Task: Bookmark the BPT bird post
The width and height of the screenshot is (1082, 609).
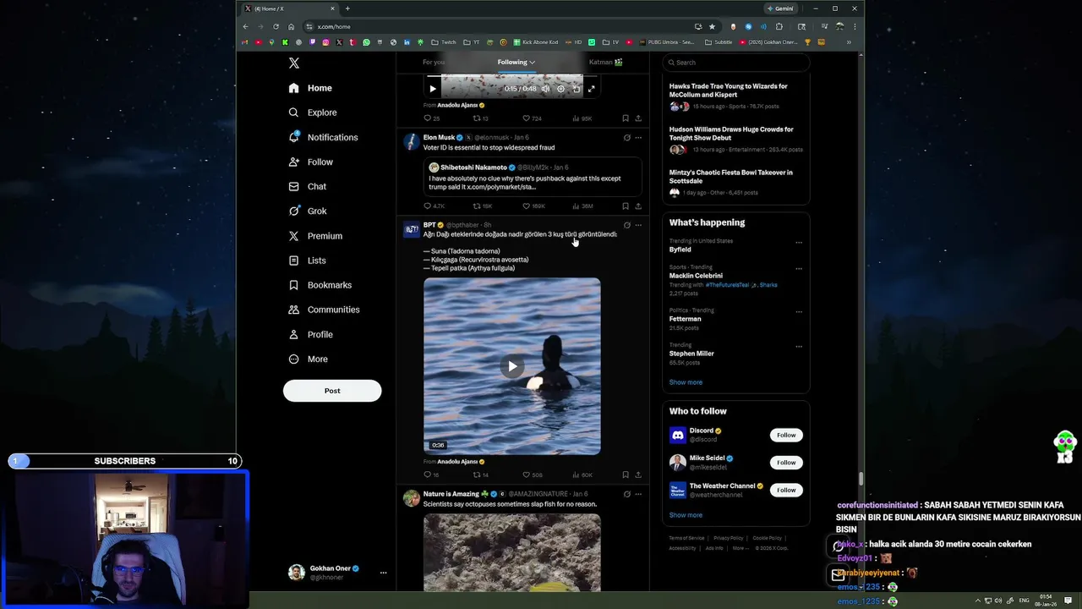Action: 626,475
